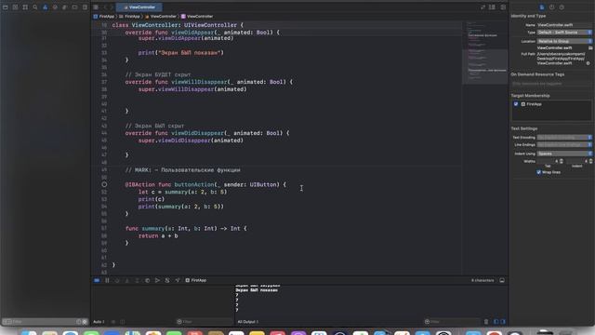The height and width of the screenshot is (335, 595).
Task: Open the Environment Overrides button
Action: pyautogui.click(x=167, y=280)
